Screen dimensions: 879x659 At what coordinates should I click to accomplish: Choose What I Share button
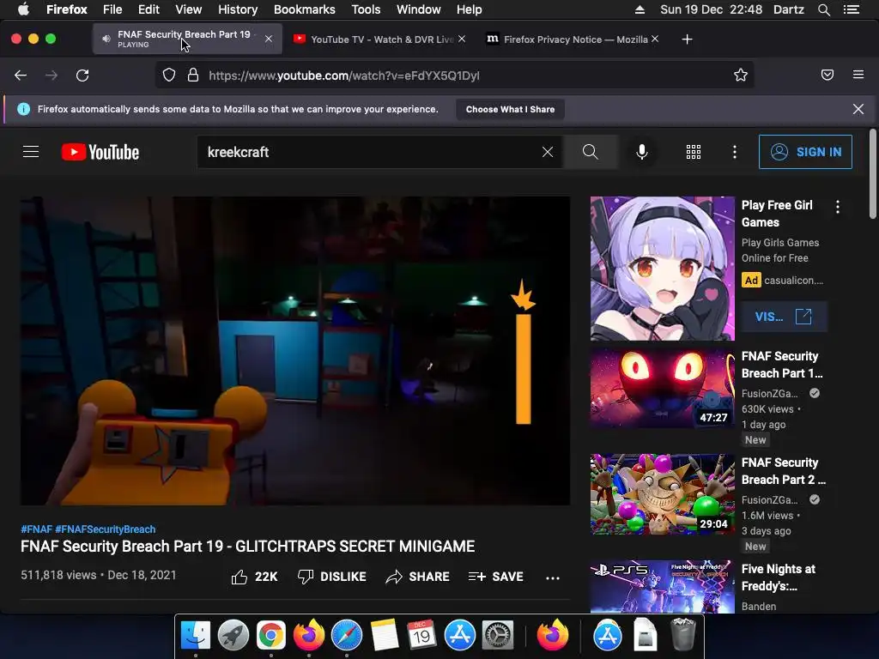[510, 109]
